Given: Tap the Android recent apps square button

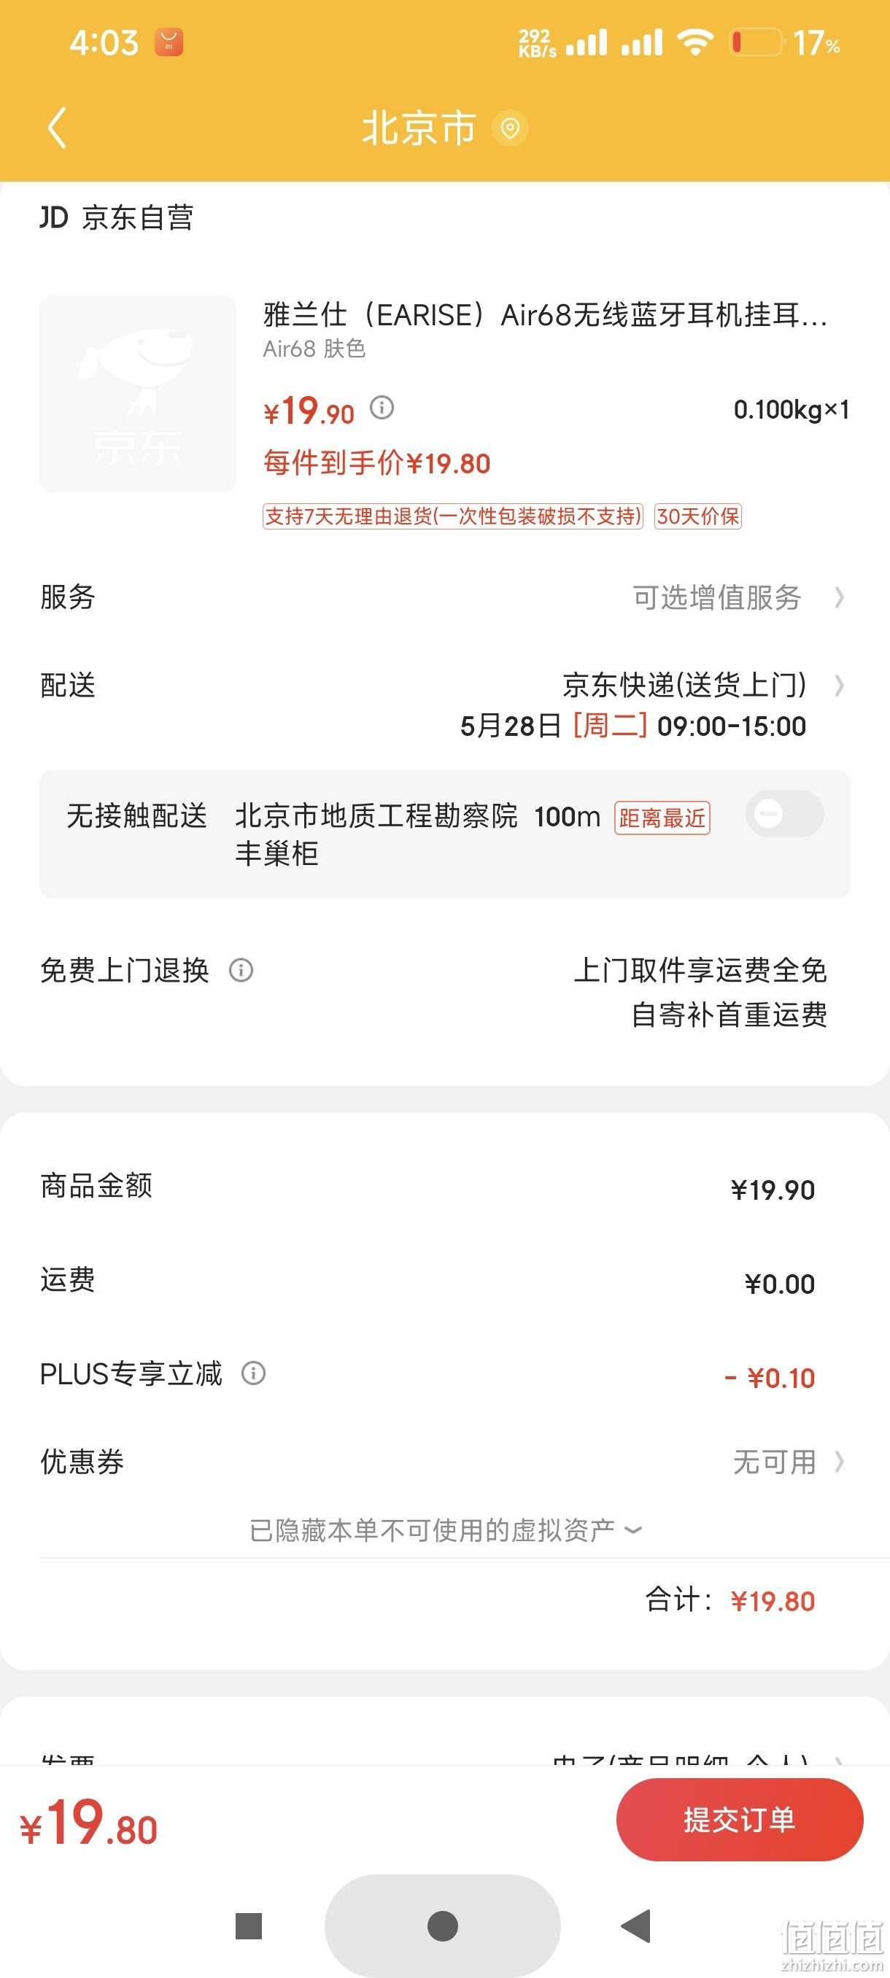Looking at the screenshot, I should click(249, 1925).
